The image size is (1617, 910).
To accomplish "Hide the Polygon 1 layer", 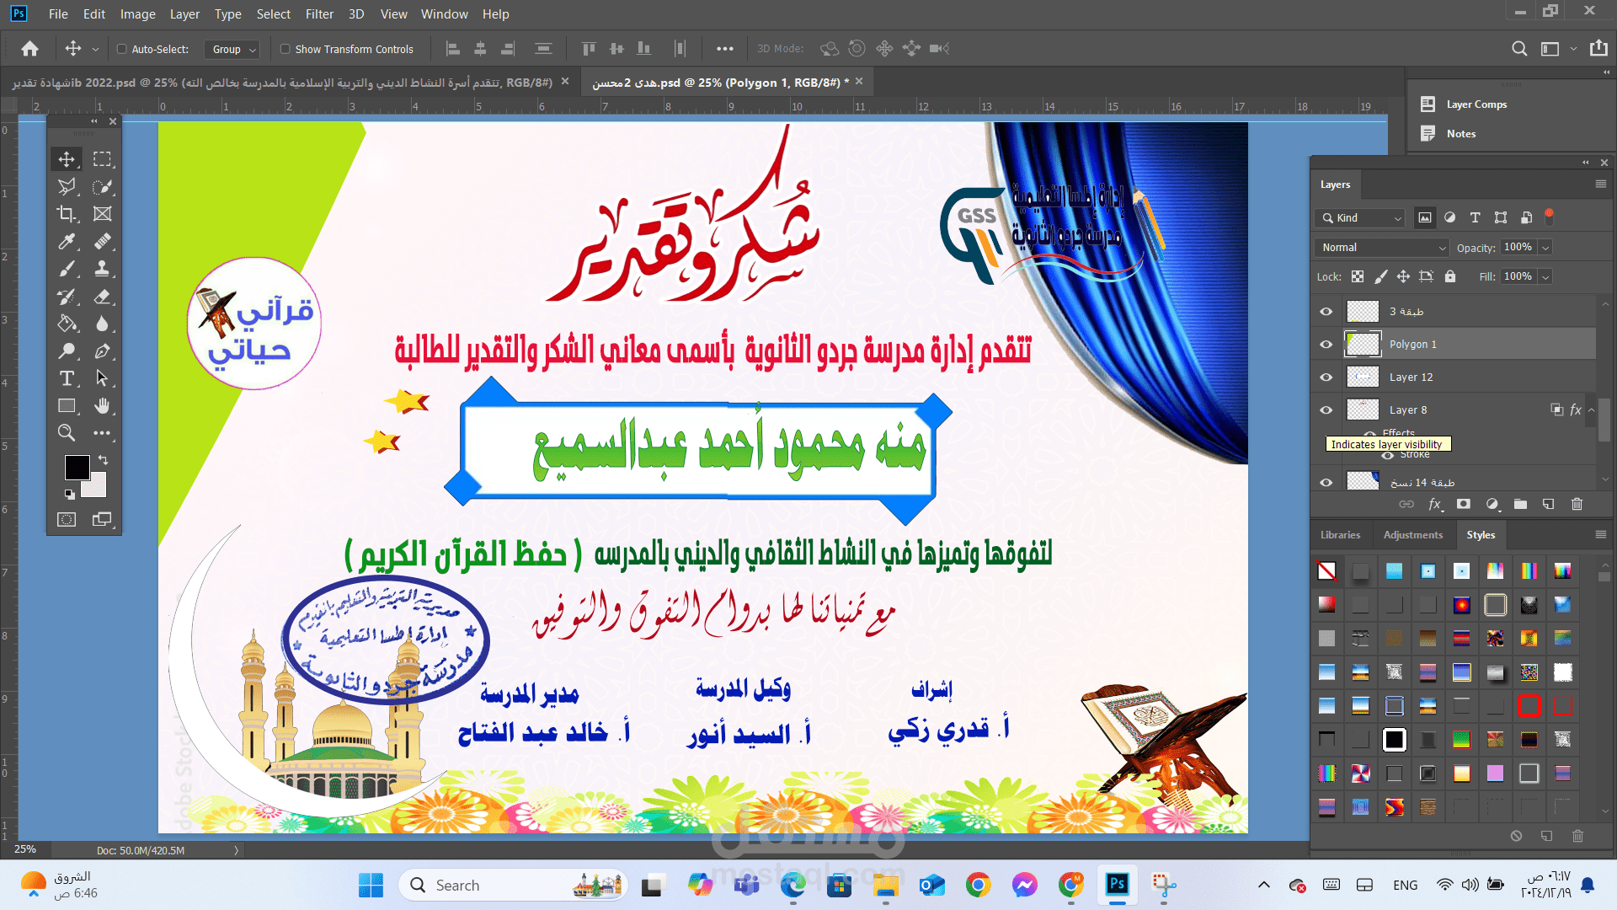I will 1326,344.
